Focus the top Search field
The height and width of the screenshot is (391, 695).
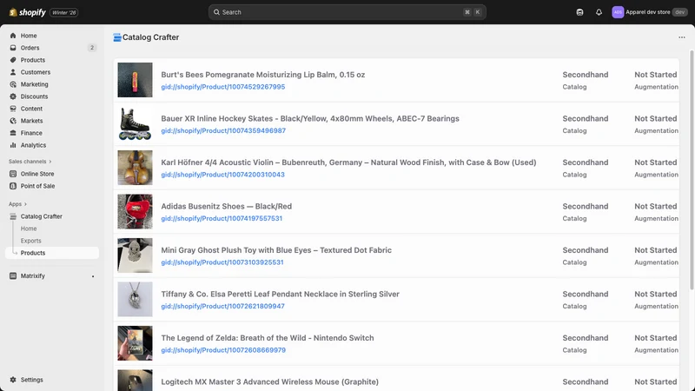click(347, 12)
